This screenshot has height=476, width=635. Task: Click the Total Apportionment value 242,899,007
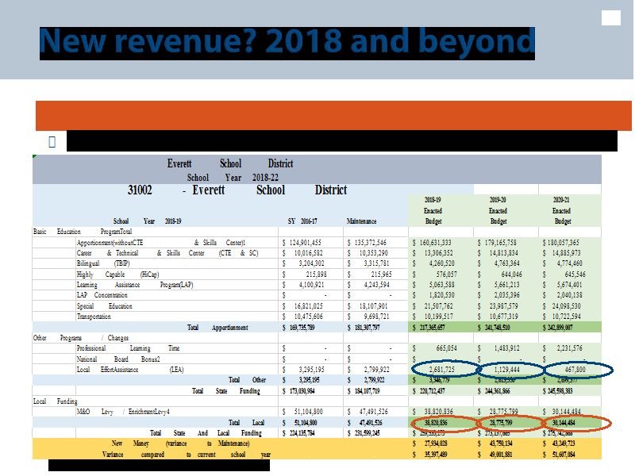coord(560,328)
